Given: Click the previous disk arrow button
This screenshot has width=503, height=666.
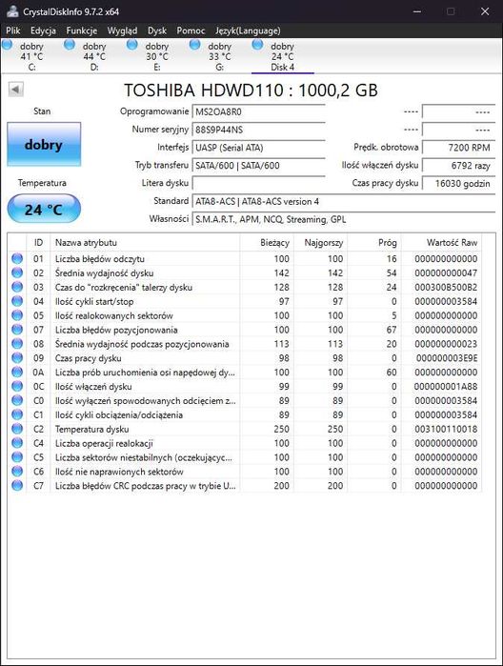Looking at the screenshot, I should [15, 90].
